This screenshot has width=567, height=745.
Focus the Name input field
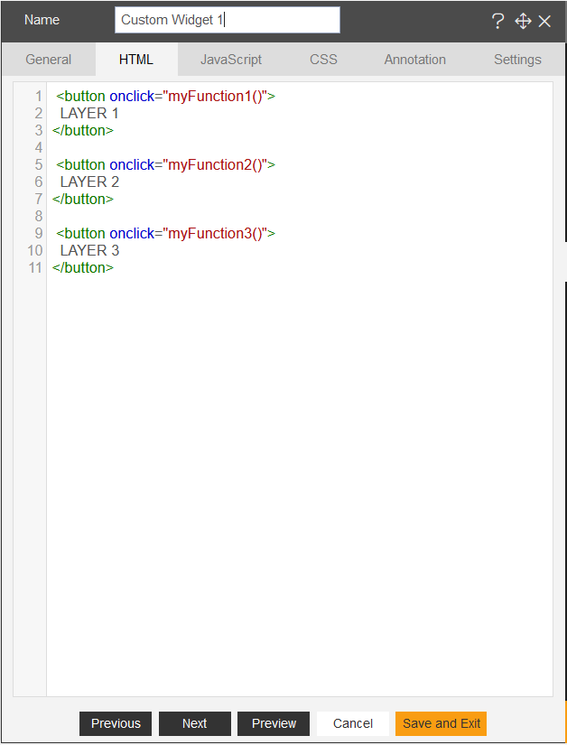tap(228, 20)
